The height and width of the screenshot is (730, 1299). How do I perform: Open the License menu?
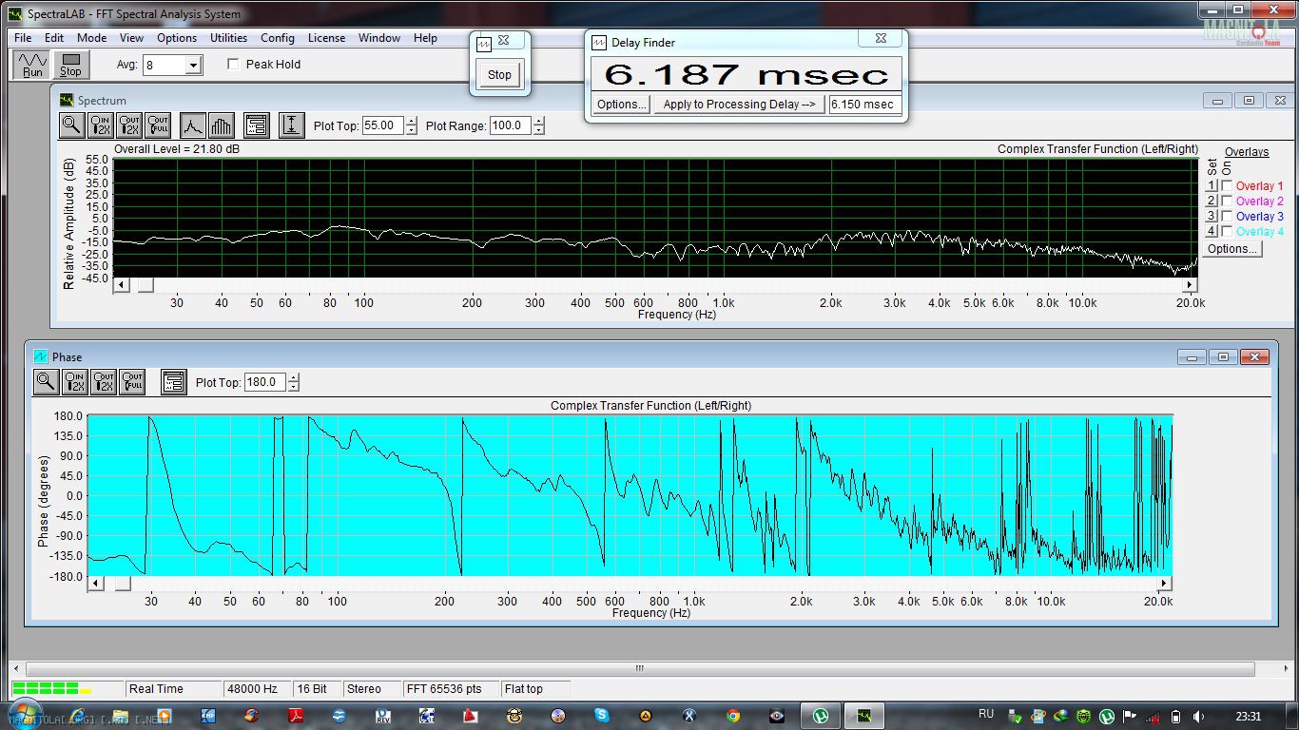[326, 38]
